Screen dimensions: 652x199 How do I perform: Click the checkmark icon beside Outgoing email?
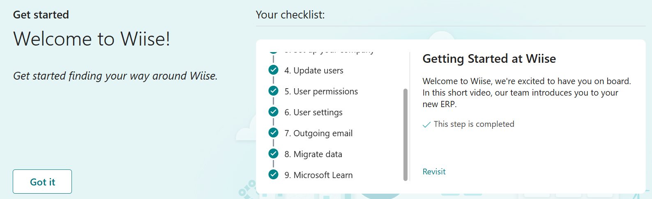[x=273, y=133]
